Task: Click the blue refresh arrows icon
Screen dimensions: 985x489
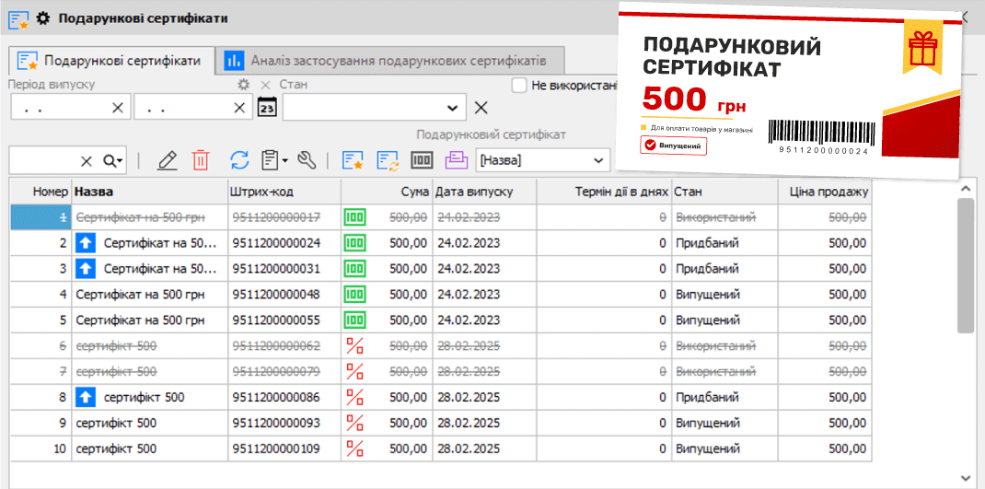Action: [x=239, y=160]
